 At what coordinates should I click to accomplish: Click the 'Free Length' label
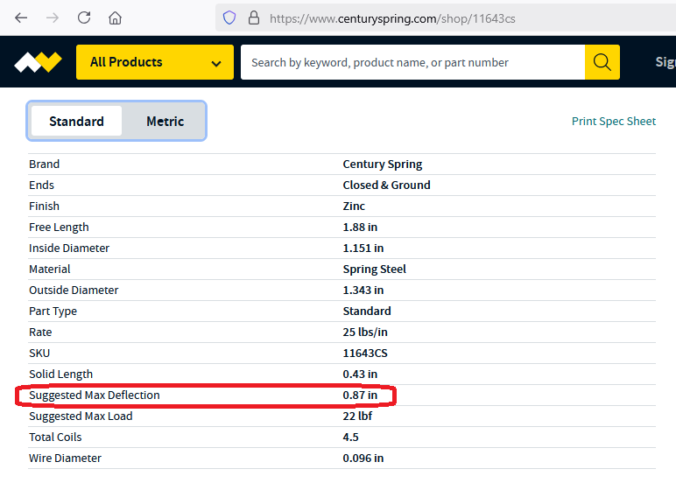point(59,227)
